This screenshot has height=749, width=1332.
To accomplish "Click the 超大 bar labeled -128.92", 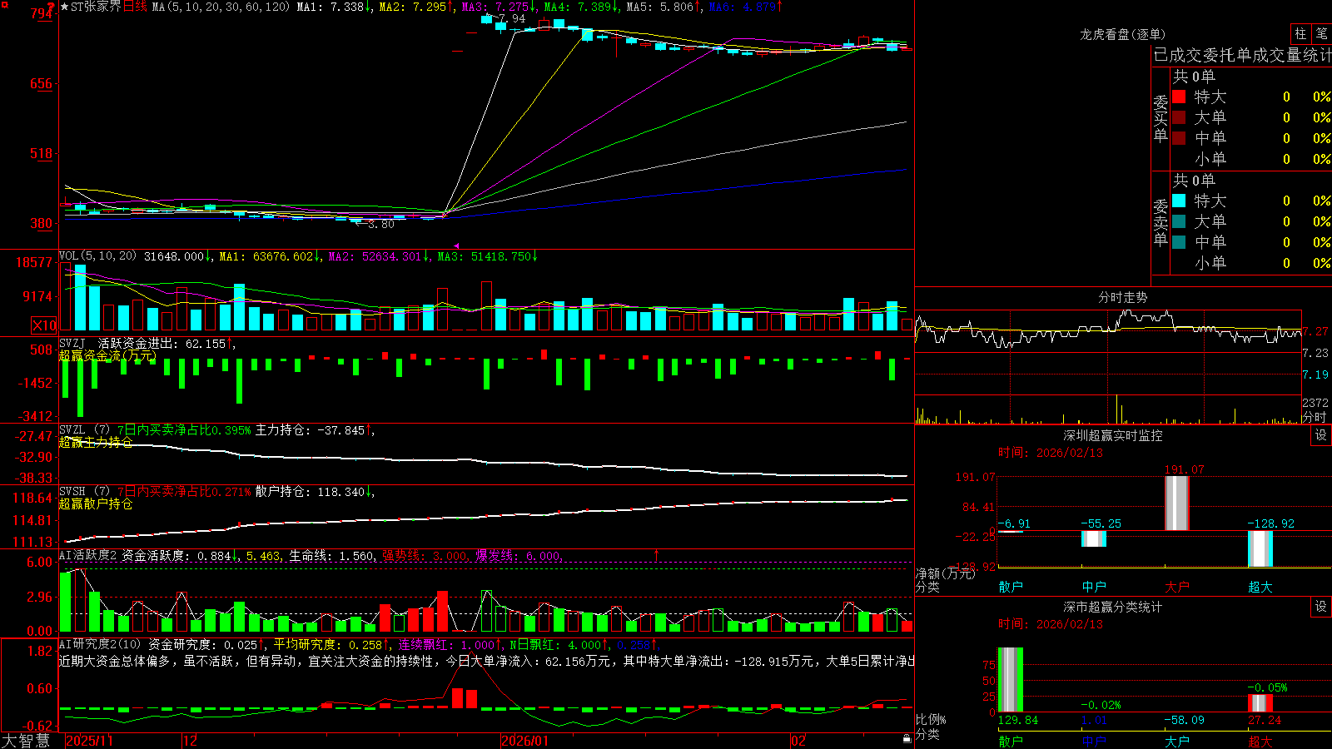I will tap(1260, 548).
